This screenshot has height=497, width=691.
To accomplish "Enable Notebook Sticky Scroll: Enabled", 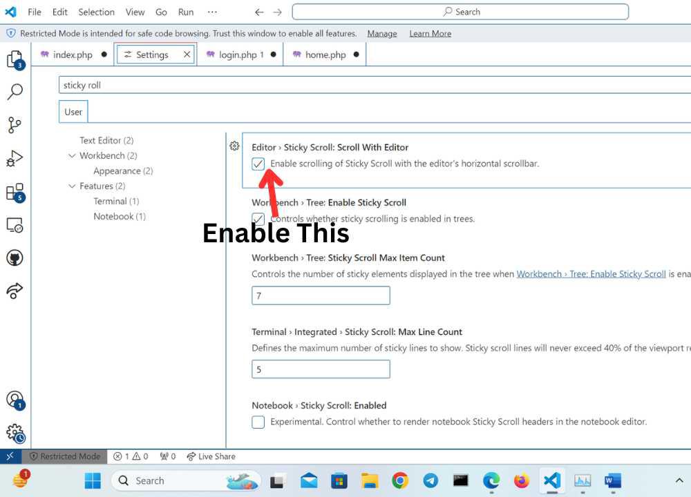I will [258, 422].
